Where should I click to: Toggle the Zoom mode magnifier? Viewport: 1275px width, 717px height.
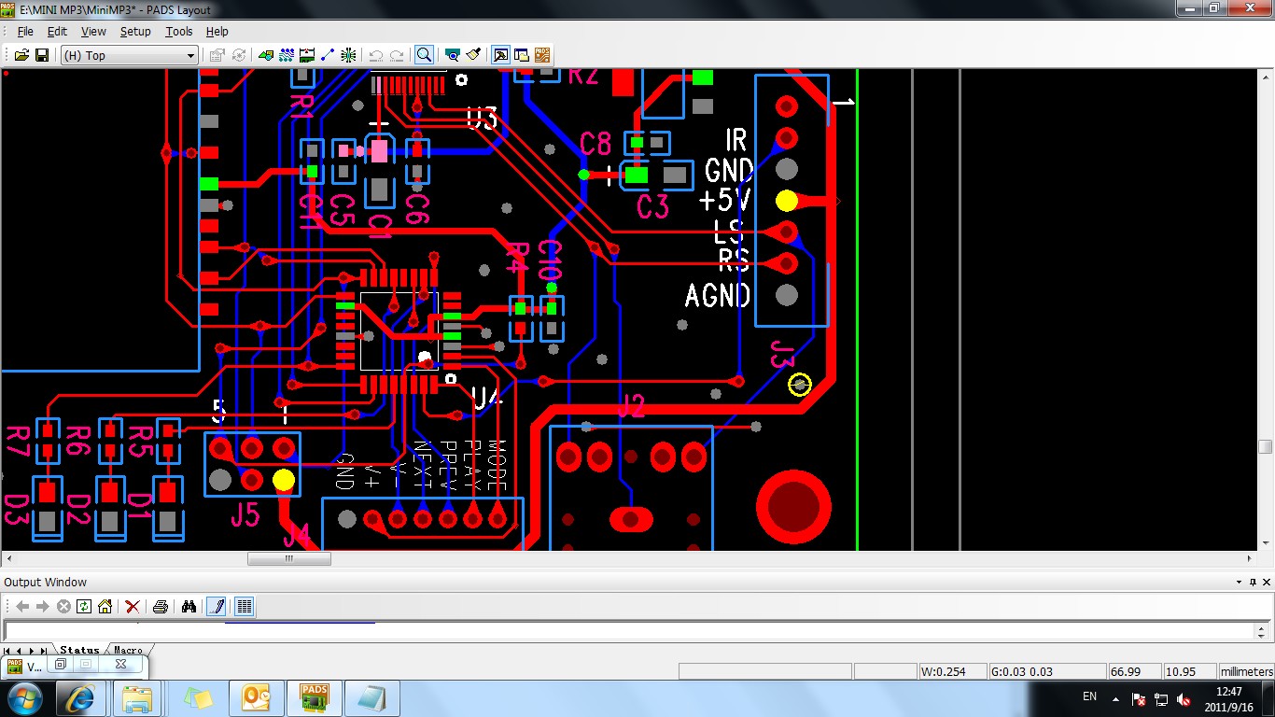(x=424, y=55)
